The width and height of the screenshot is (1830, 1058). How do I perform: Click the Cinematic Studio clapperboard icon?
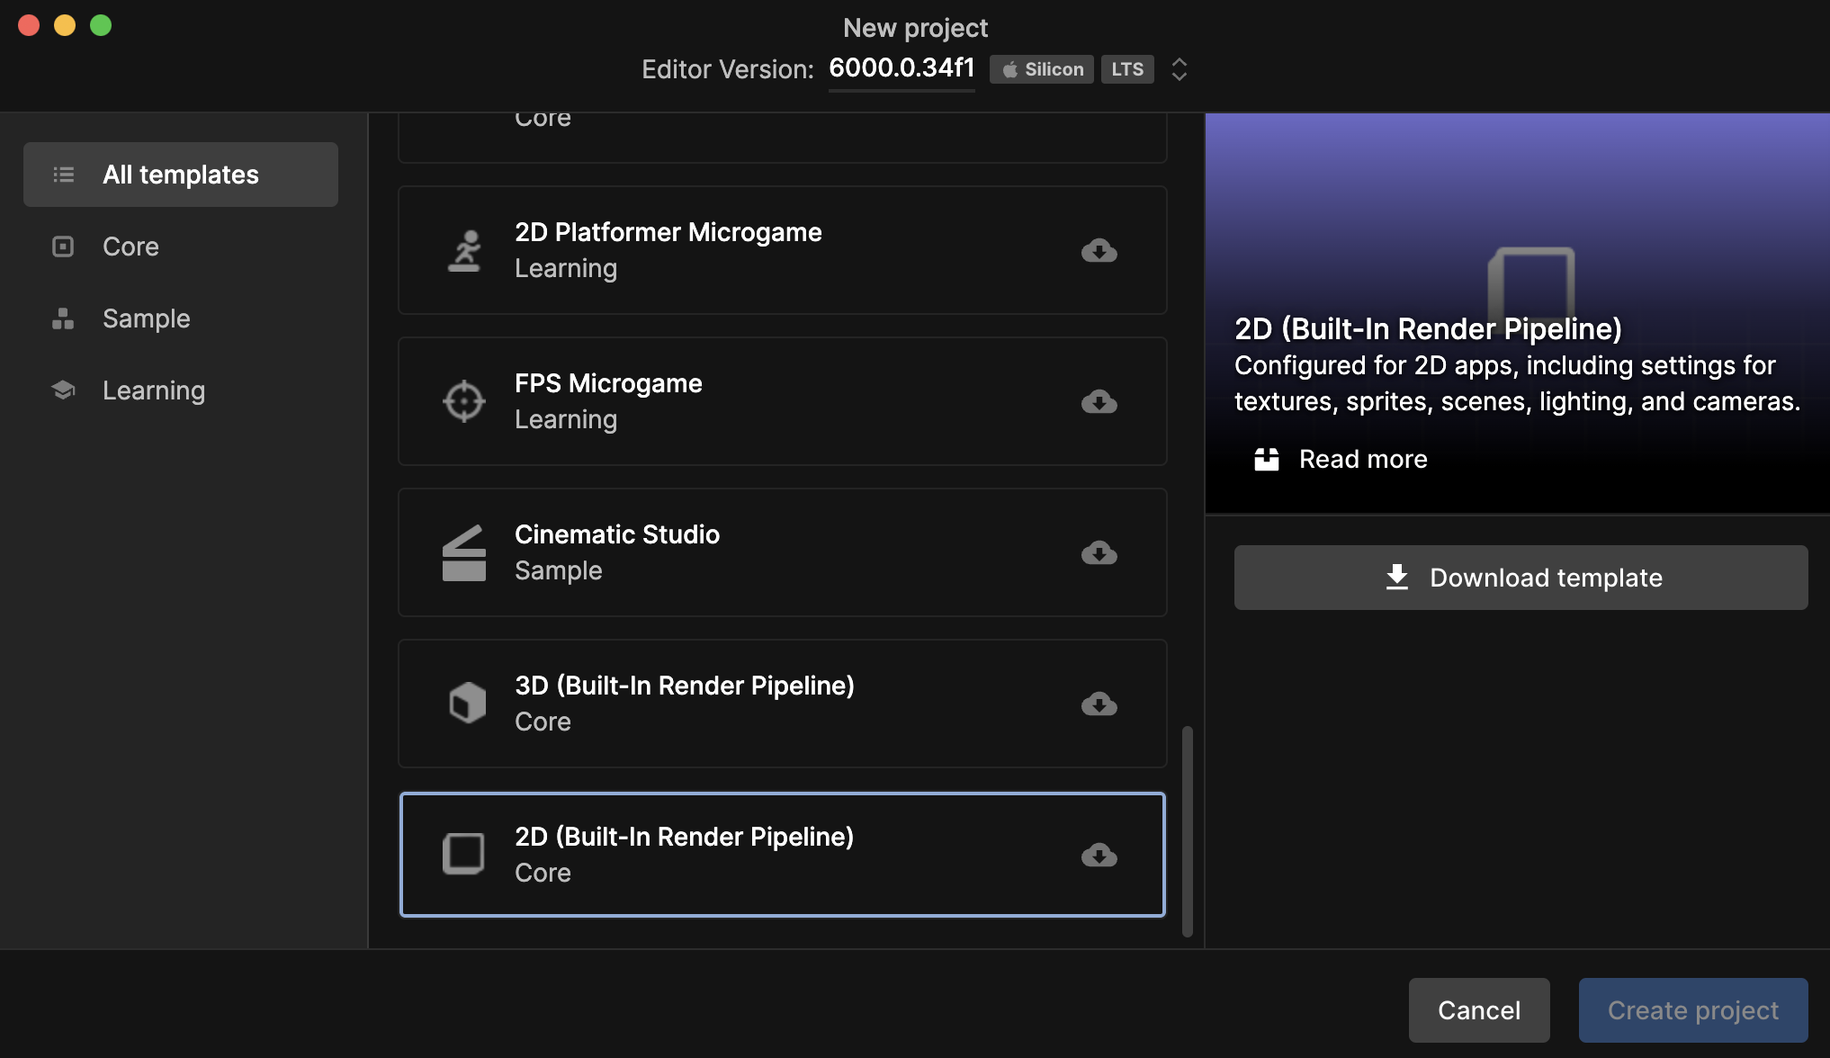point(464,552)
